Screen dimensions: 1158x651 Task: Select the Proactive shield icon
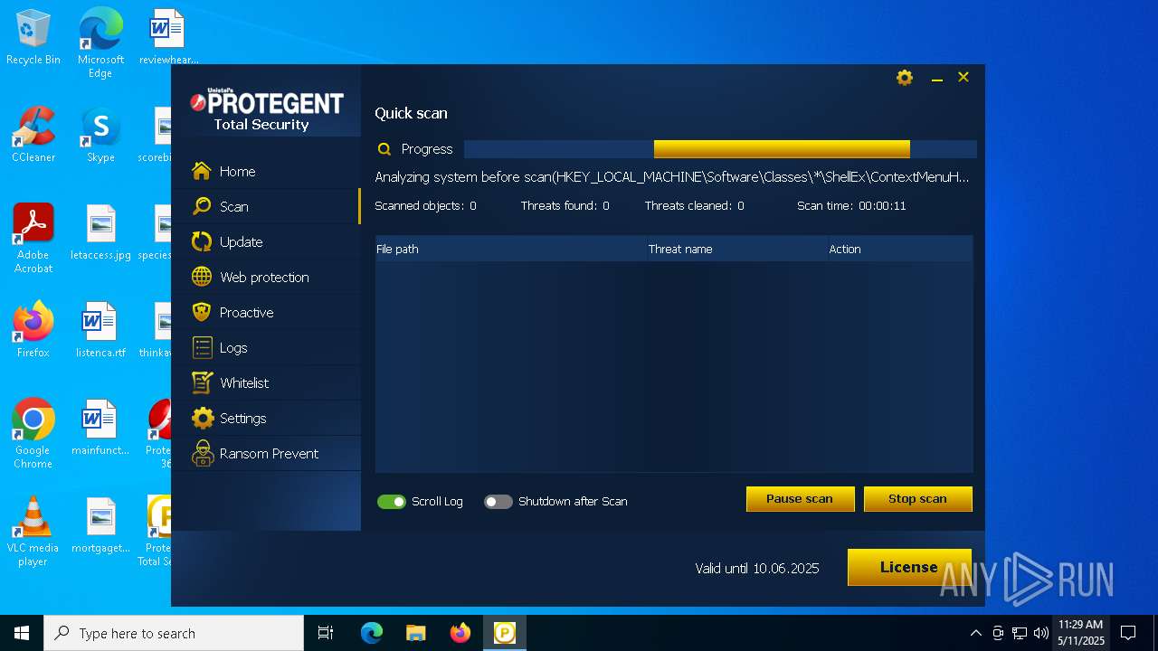pyautogui.click(x=202, y=312)
